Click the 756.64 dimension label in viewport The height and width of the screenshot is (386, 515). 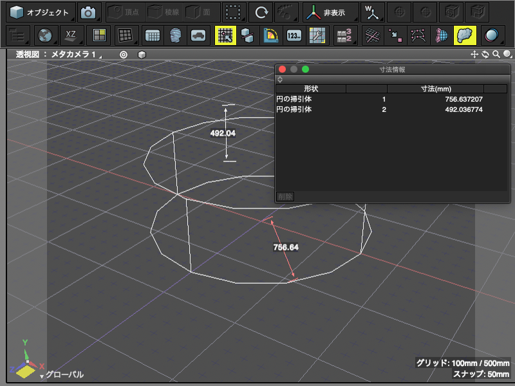click(x=286, y=247)
